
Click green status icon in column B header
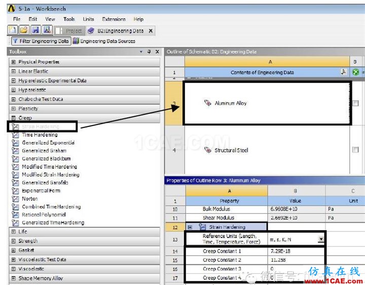(x=356, y=72)
